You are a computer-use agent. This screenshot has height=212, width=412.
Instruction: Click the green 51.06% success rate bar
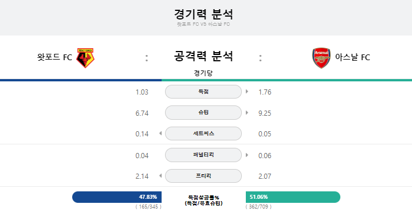point(293,197)
